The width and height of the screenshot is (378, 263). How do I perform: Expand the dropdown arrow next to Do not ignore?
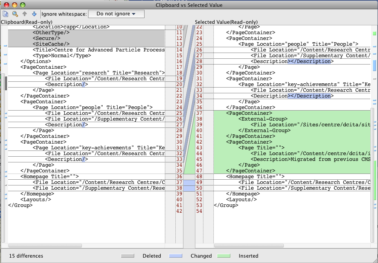(x=133, y=13)
